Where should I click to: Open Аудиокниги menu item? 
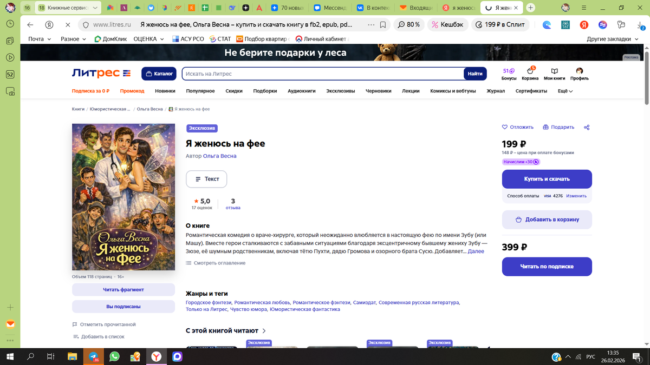(x=302, y=91)
